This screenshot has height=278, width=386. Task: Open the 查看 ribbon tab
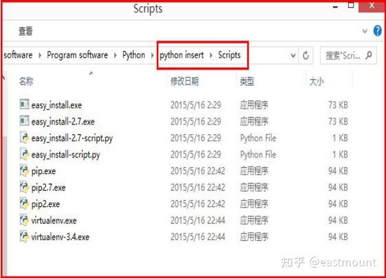click(25, 31)
